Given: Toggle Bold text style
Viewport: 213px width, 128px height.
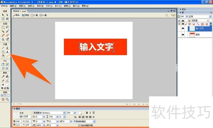Looking at the screenshot, I should click(87, 113).
